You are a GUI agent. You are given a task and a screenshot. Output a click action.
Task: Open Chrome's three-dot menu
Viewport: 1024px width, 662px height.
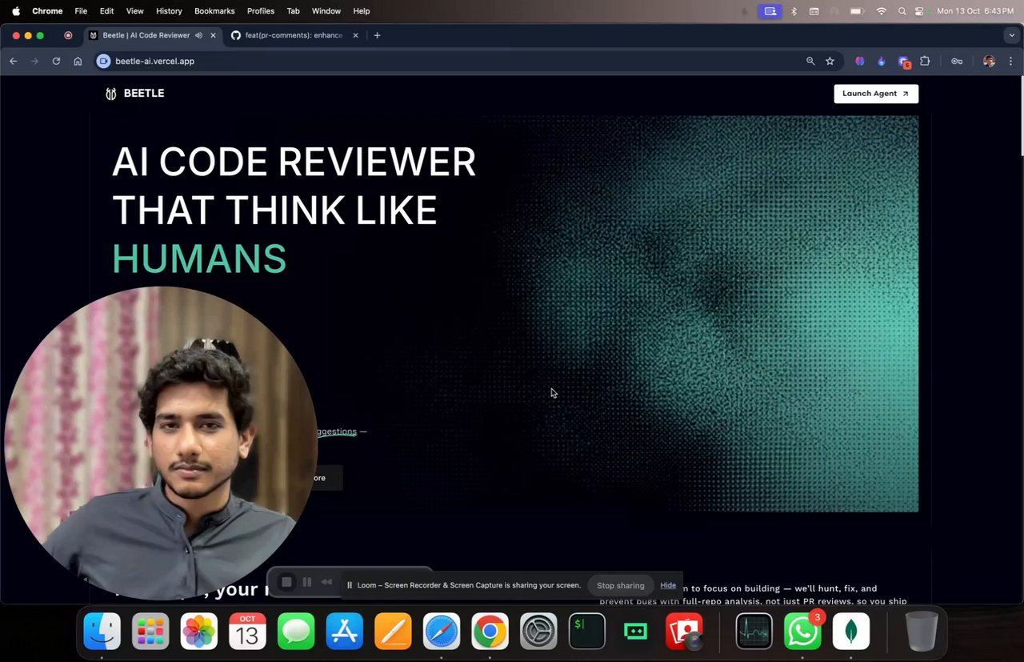coord(1011,61)
